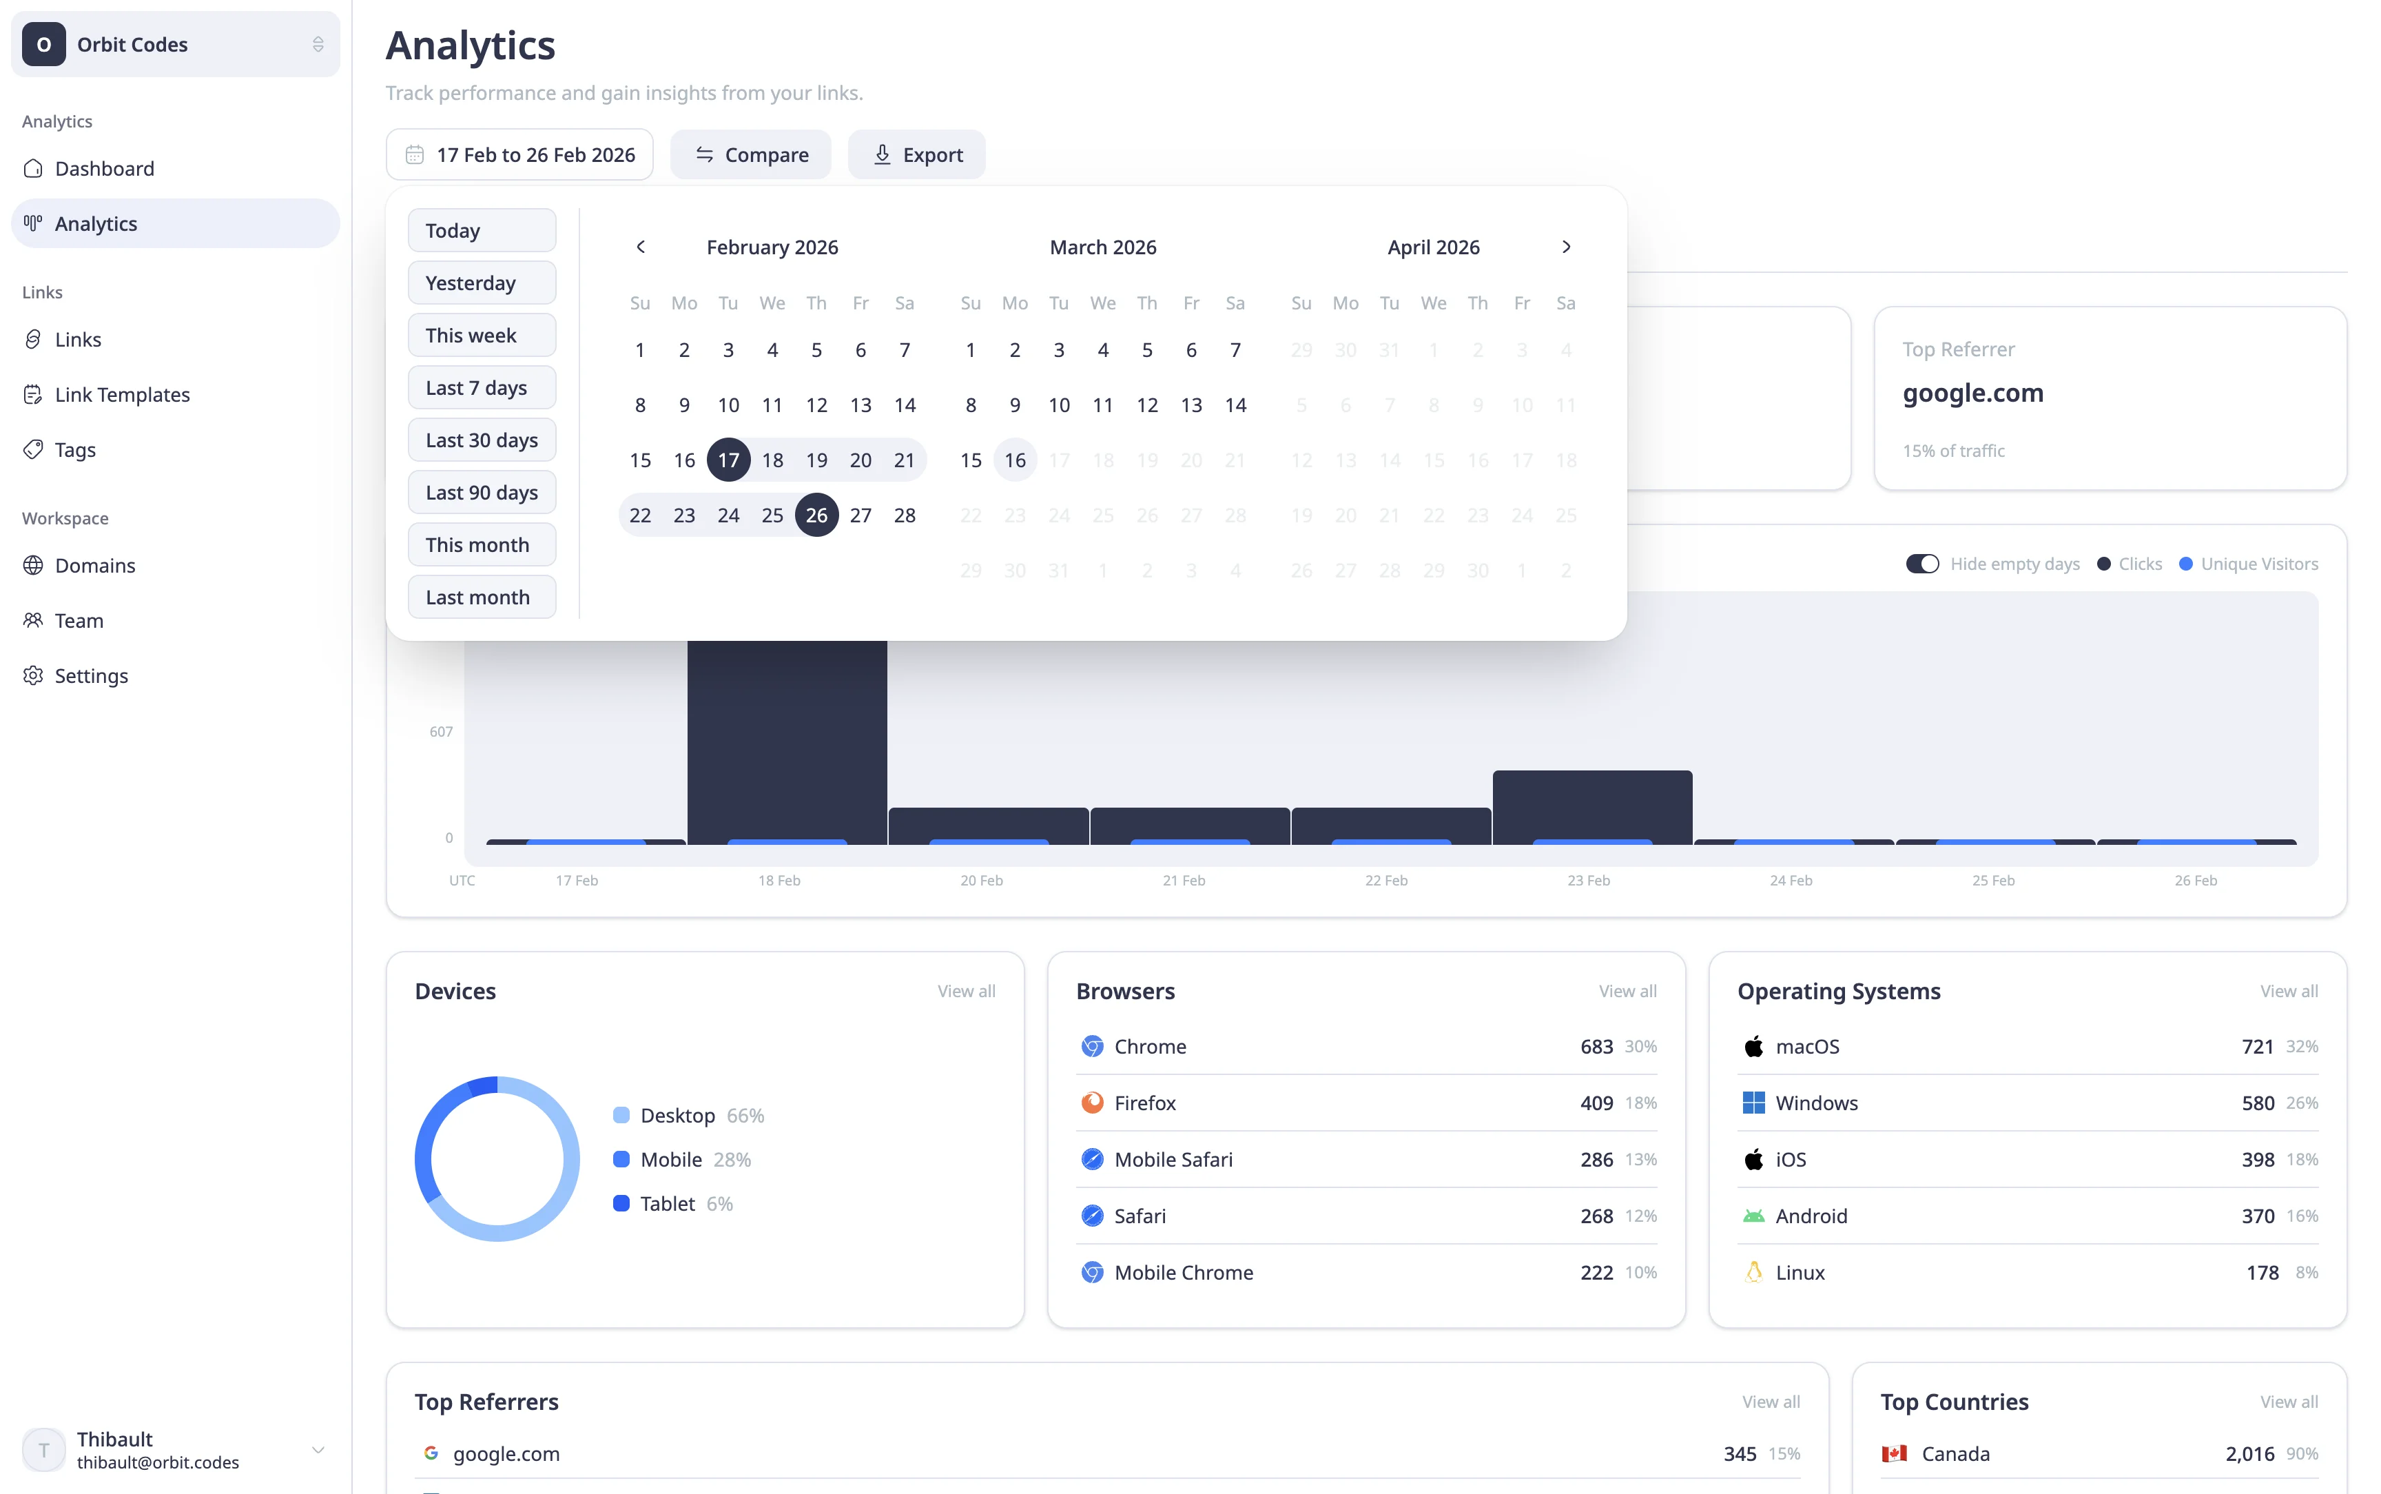Go to next month in calendar
2381x1494 pixels.
pos(1566,247)
